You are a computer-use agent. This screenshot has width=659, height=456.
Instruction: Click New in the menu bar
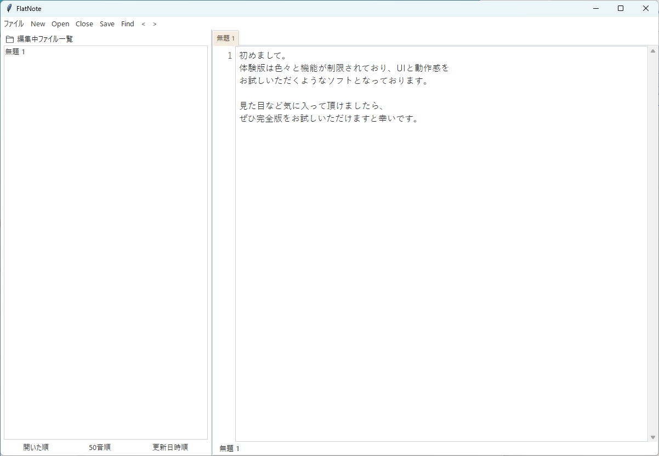38,24
